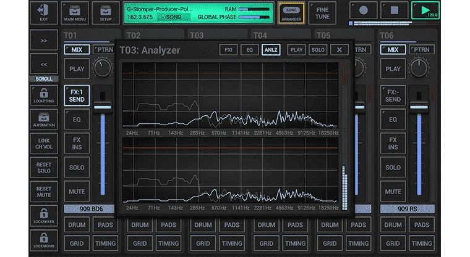Open the EQ for track T01

click(77, 120)
